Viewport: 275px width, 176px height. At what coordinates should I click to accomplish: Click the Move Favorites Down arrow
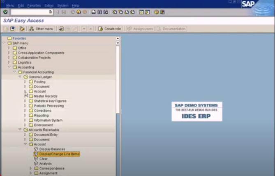(84, 29)
